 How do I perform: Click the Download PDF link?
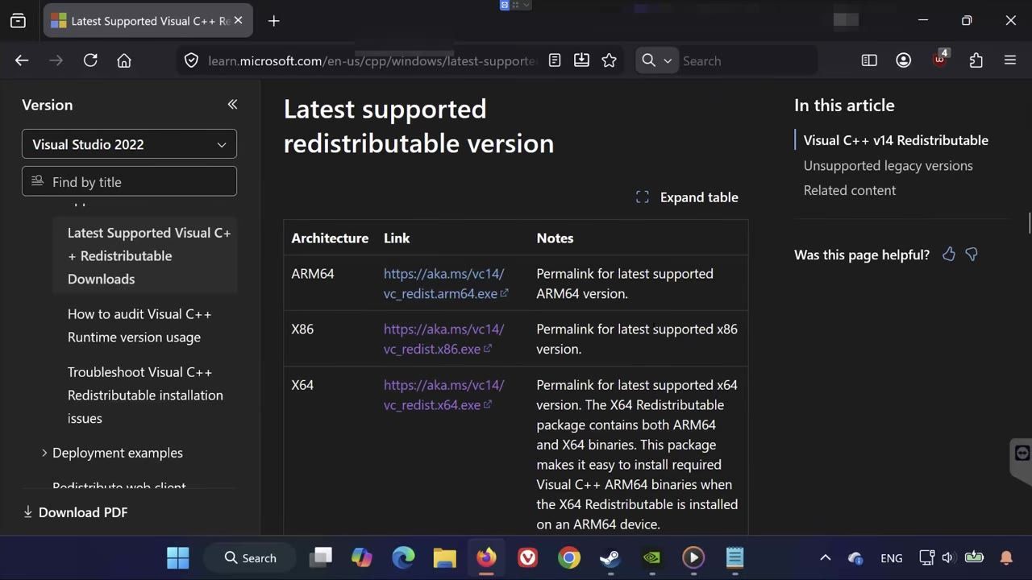75,512
